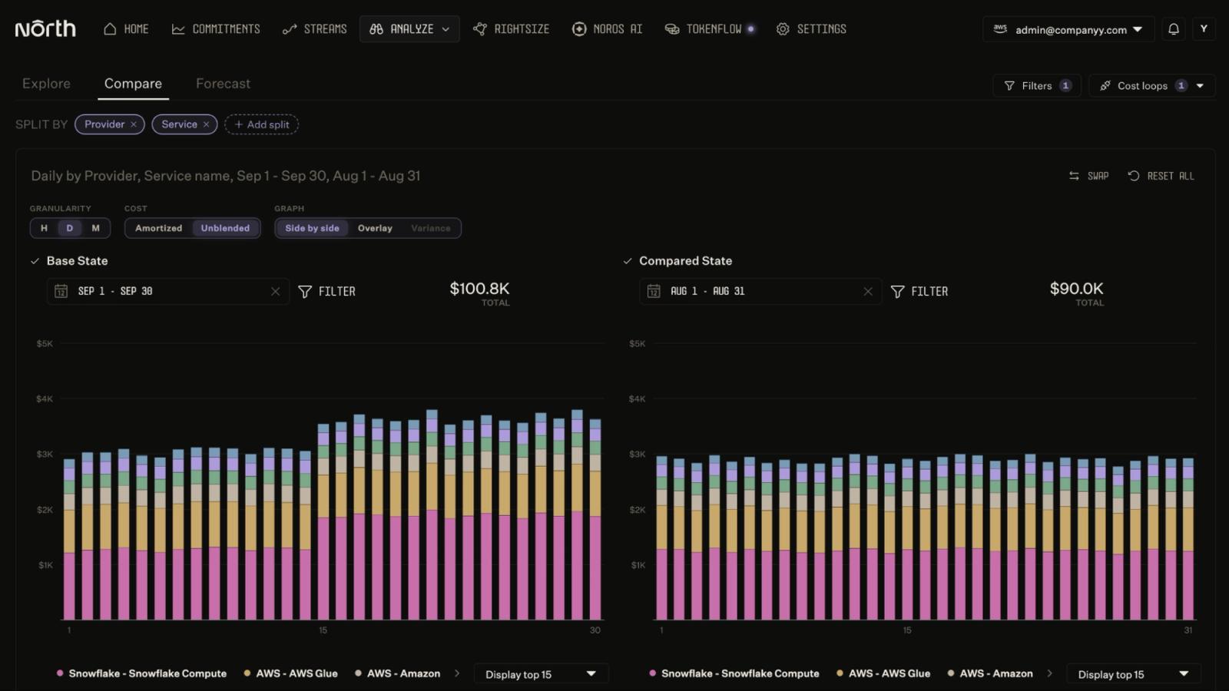Open the Filters button
Viewport: 1229px width, 691px height.
[1037, 86]
